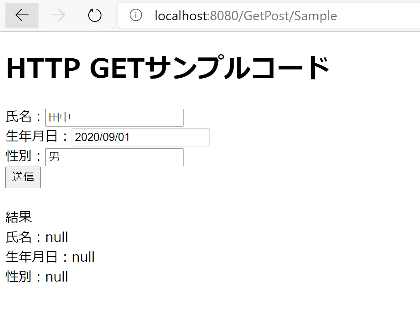Click the 性別 label beside the input
The height and width of the screenshot is (320, 420).
[x=19, y=157]
